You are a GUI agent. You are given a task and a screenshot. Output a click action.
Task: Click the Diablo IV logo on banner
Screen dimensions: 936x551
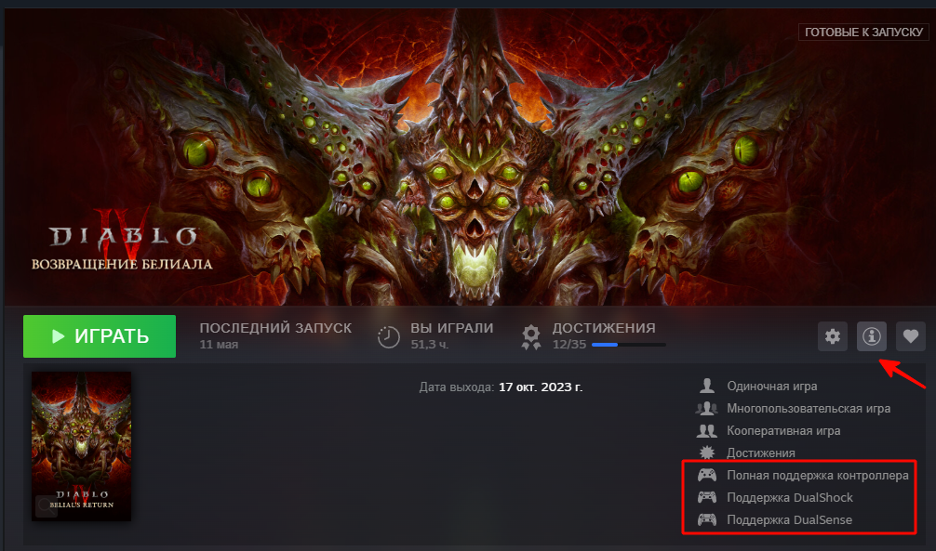coord(123,237)
